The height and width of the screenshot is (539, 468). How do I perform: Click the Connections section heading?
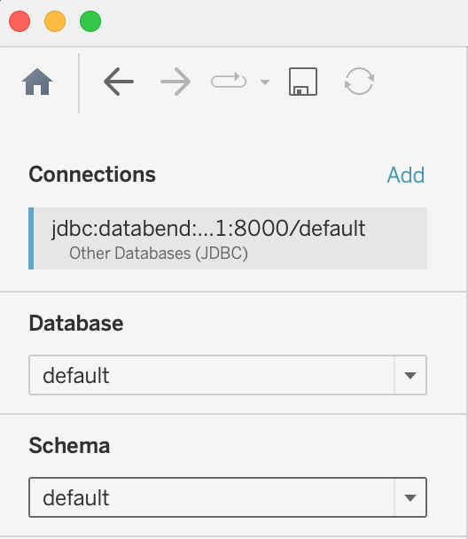(x=92, y=175)
